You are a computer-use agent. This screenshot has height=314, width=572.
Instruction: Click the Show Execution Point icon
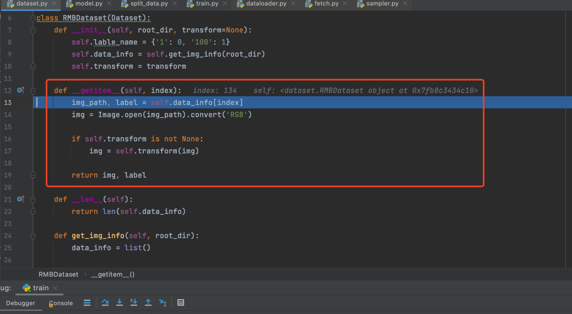point(87,303)
